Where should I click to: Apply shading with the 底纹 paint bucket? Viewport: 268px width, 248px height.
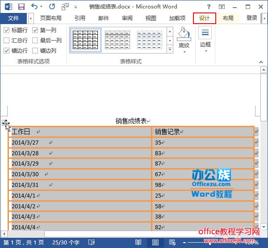point(184,34)
